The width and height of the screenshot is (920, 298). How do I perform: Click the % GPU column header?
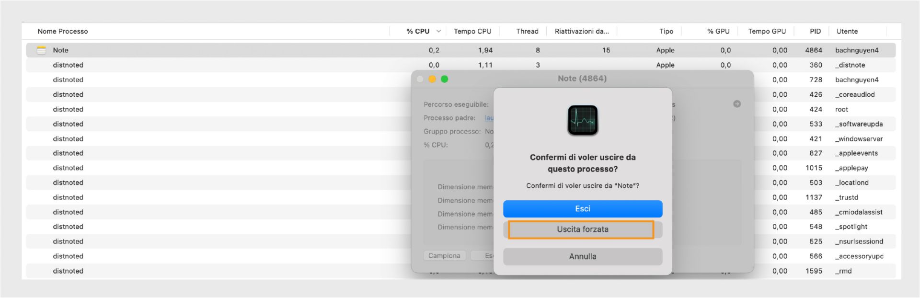point(718,31)
